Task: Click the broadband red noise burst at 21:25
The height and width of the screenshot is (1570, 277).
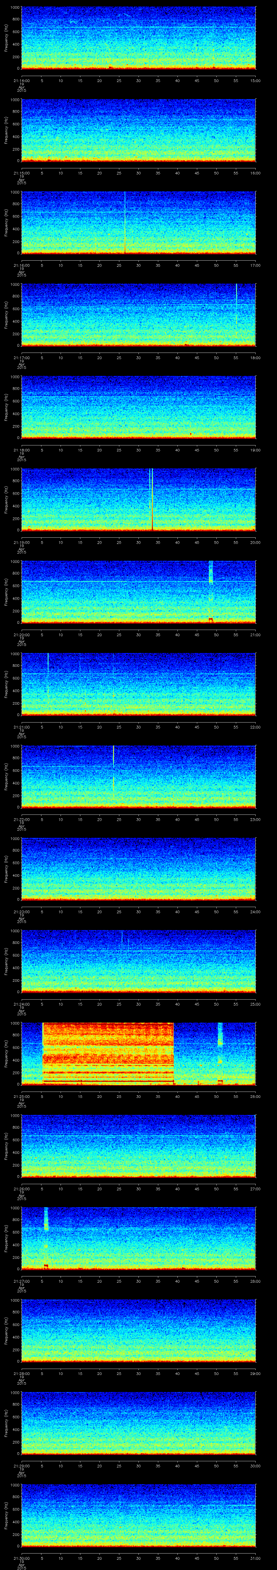Action: pyautogui.click(x=108, y=1053)
